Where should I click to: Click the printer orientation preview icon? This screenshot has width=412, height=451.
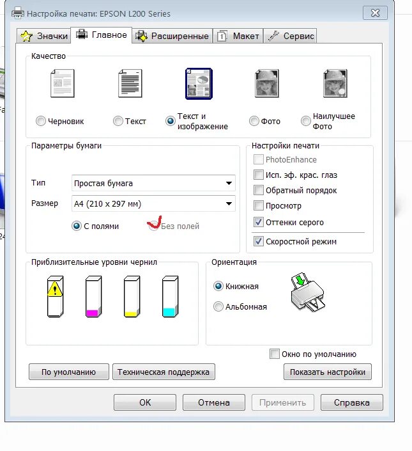[x=308, y=292]
